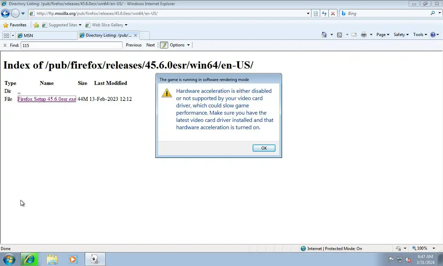The image size is (443, 266).
Task: Click the grayed Forward arrow button
Action: (15, 14)
